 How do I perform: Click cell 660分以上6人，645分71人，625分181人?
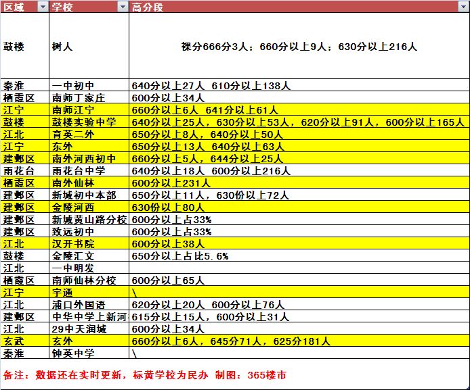click(x=299, y=341)
